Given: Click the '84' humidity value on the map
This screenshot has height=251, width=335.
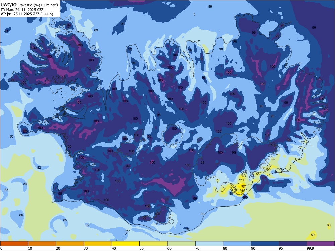Looking at the screenshot, I should (x=25, y=184).
